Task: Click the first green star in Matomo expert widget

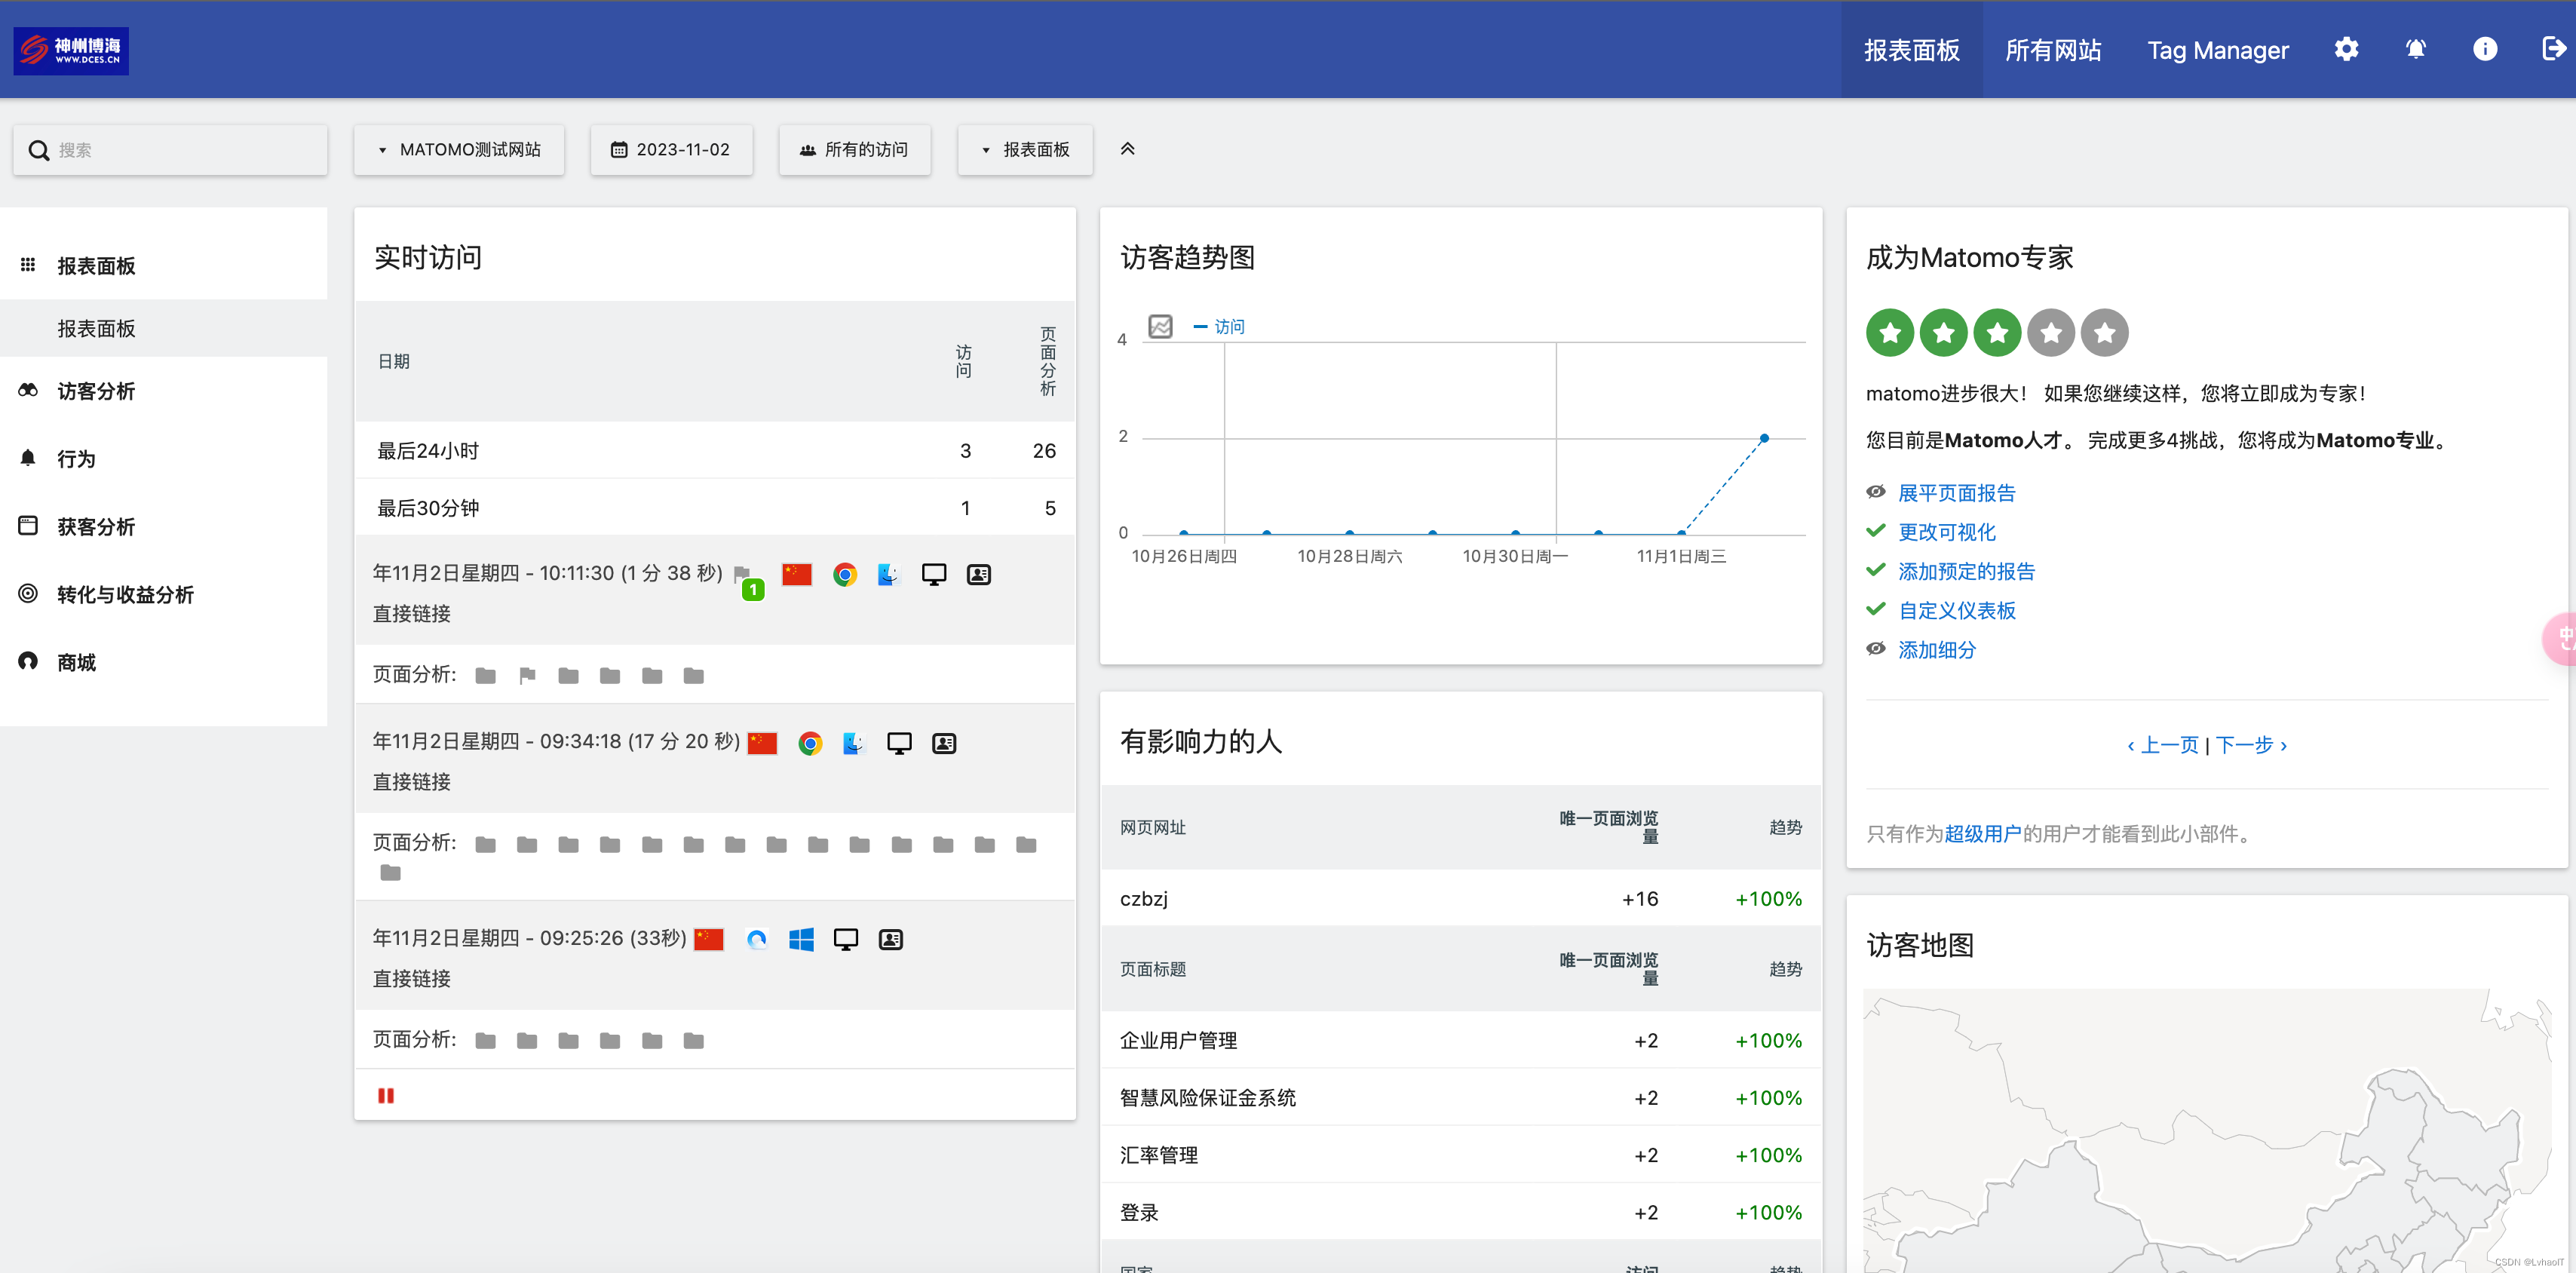Action: pos(1890,332)
